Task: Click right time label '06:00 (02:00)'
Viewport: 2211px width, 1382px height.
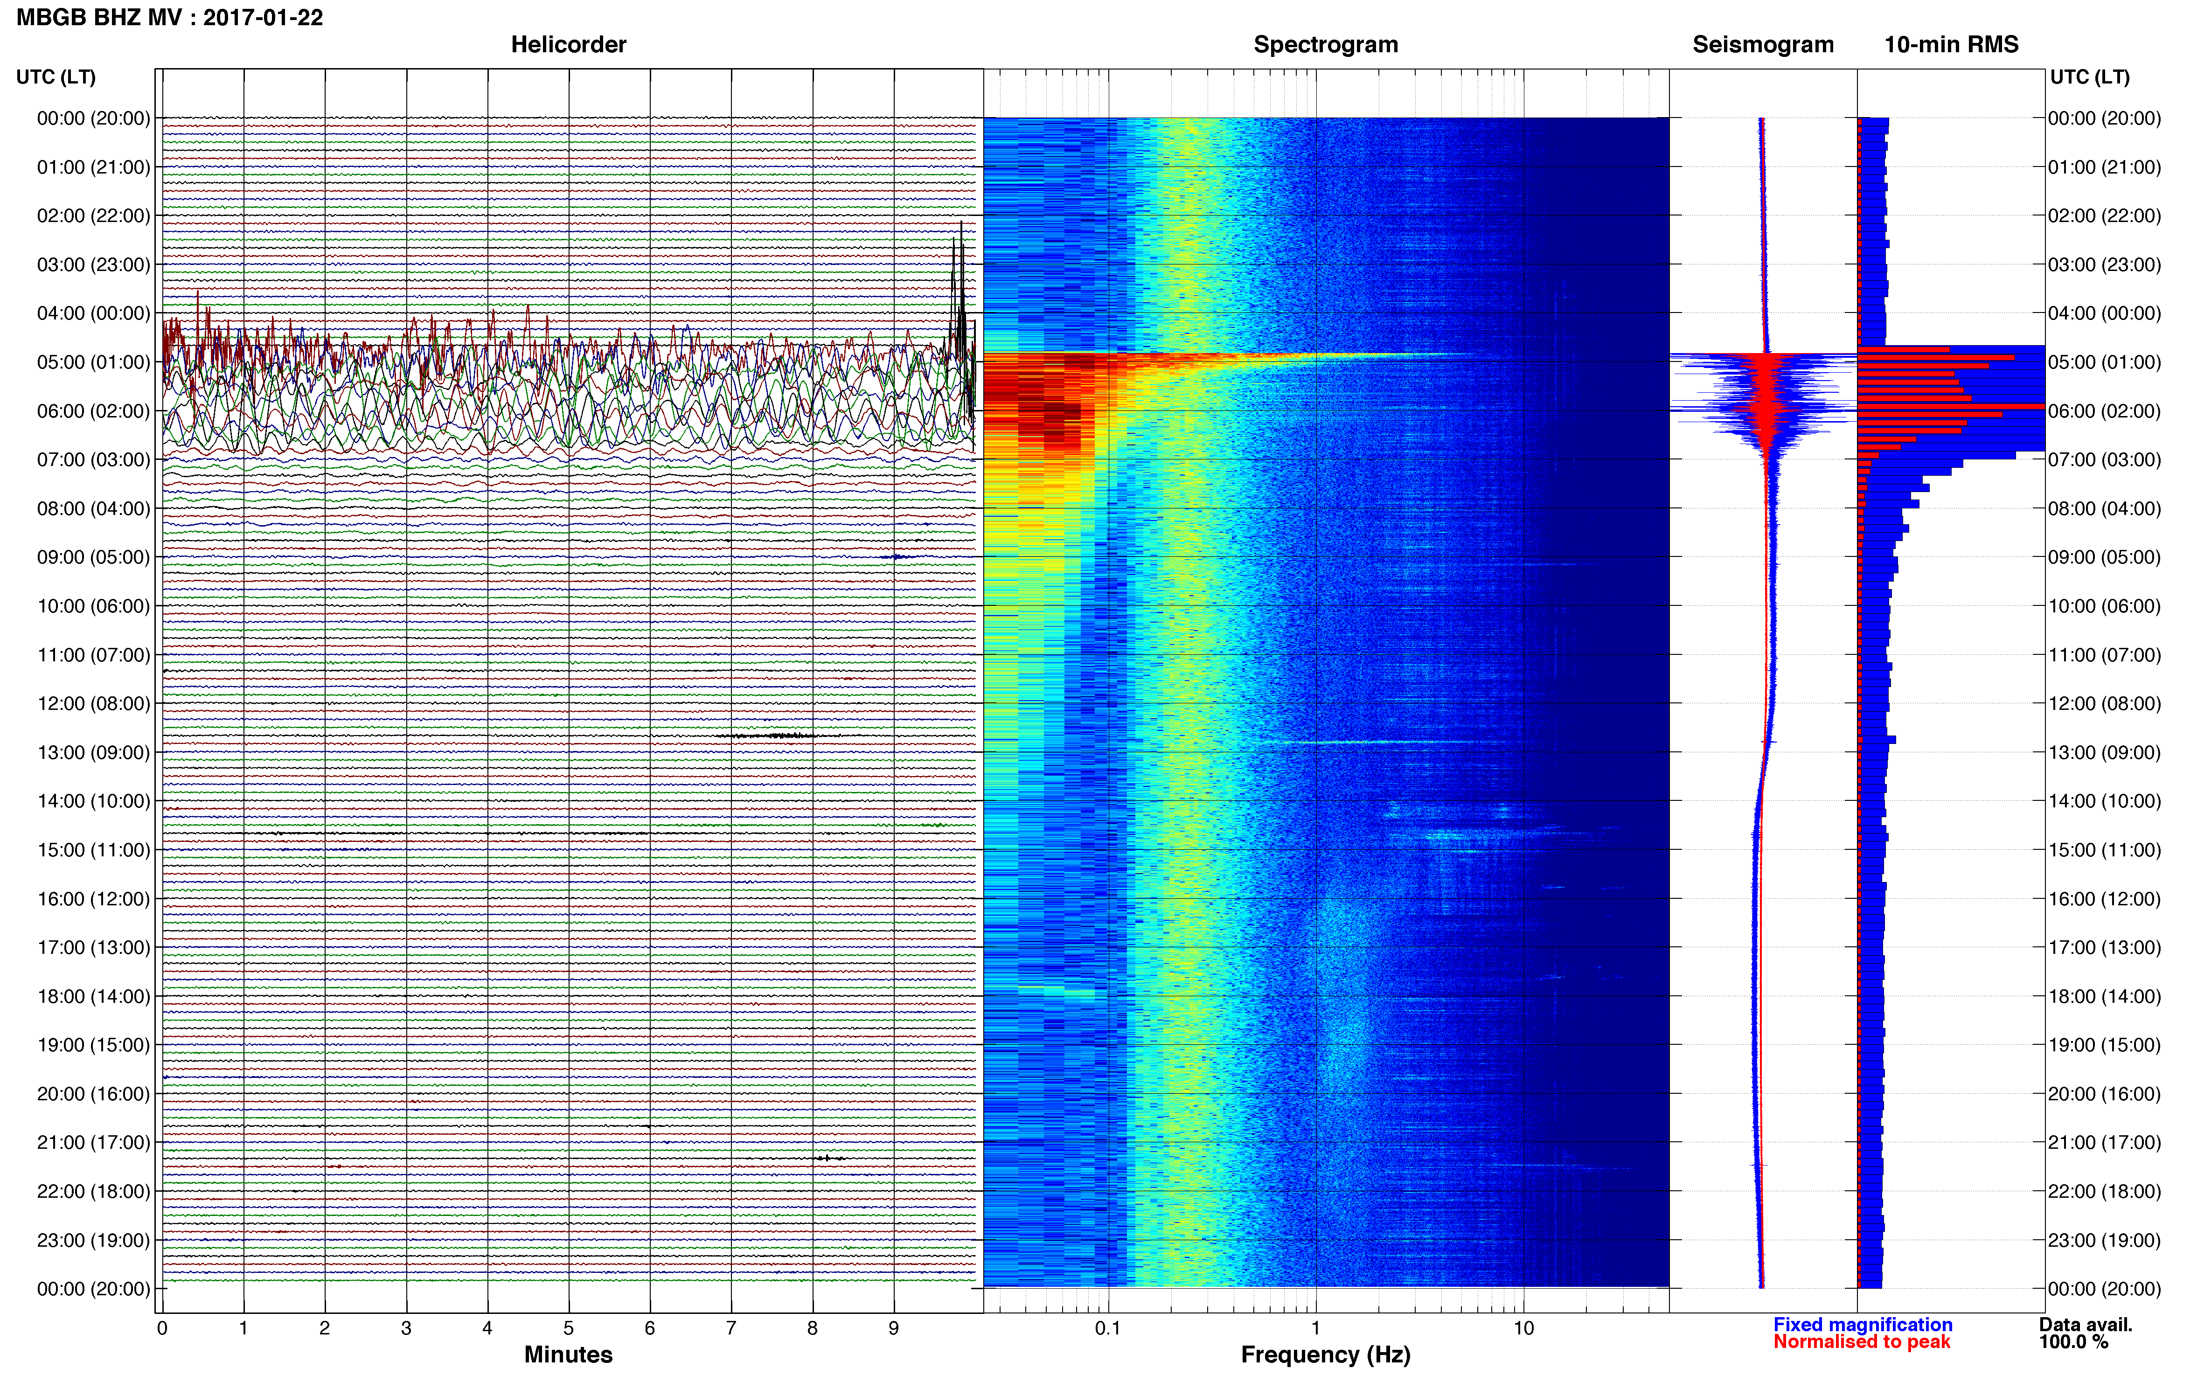Action: (x=2104, y=411)
